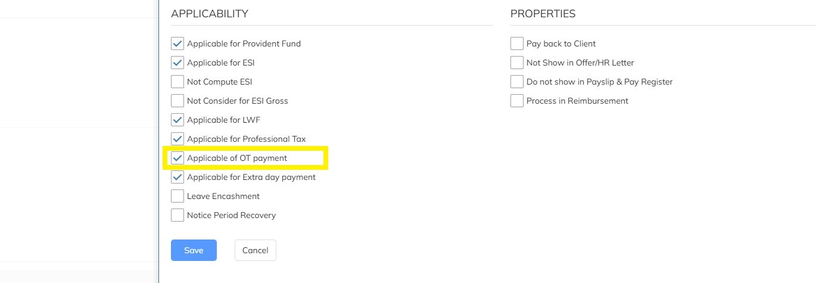Tick Not Consider for ESI Gross
The width and height of the screenshot is (816, 283).
[x=177, y=101]
